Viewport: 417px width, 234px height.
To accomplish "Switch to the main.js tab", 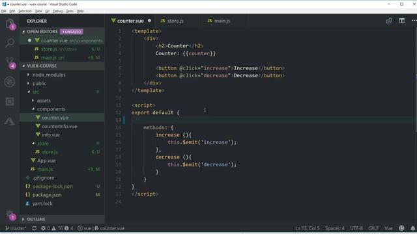I will pos(223,21).
